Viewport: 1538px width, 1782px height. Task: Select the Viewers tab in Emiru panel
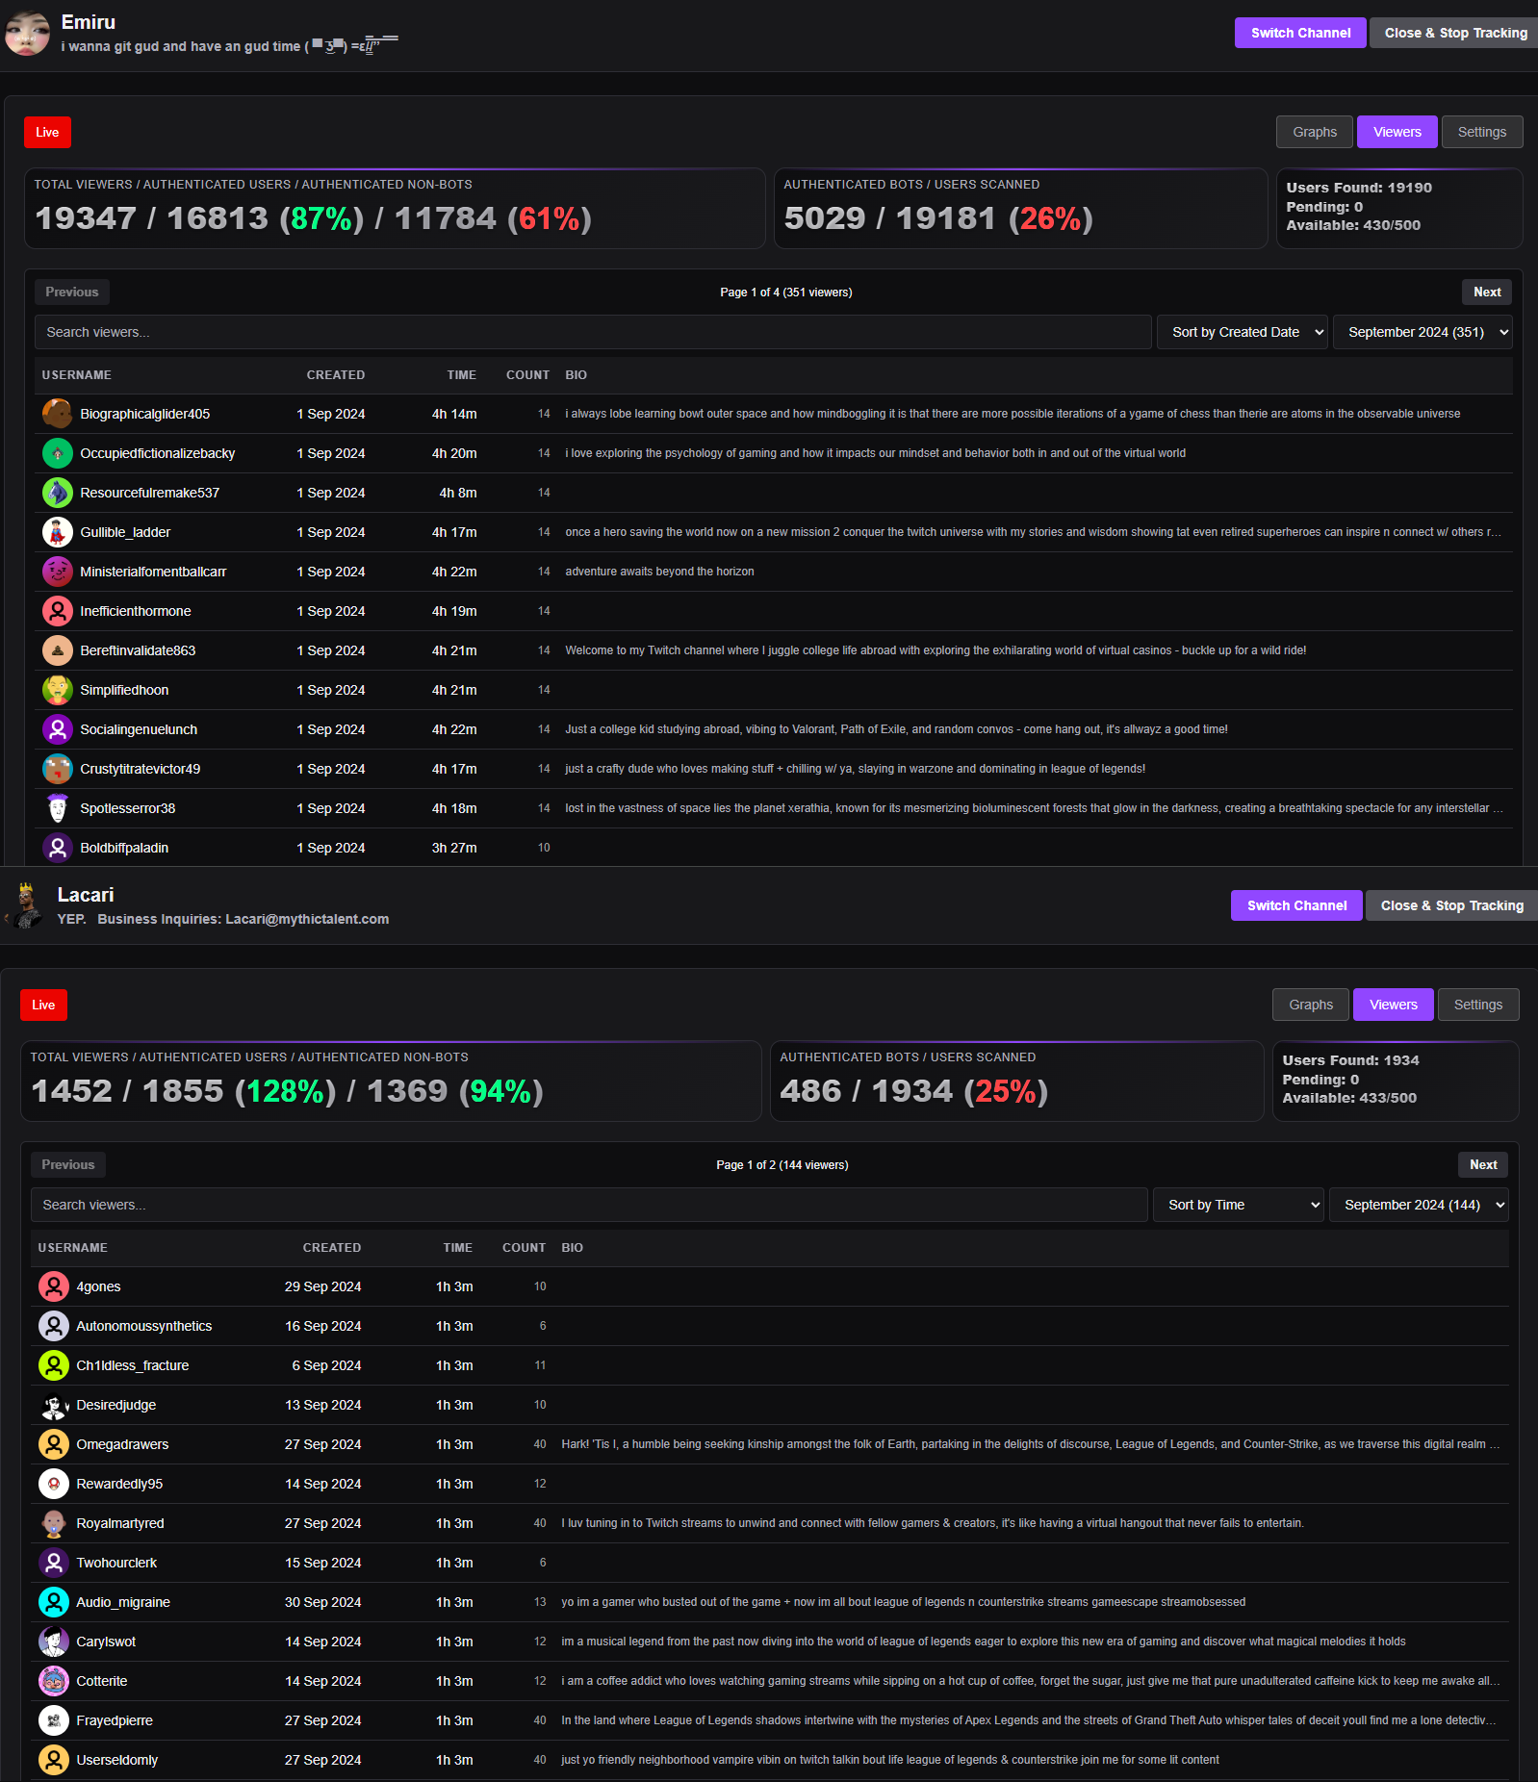(1397, 132)
